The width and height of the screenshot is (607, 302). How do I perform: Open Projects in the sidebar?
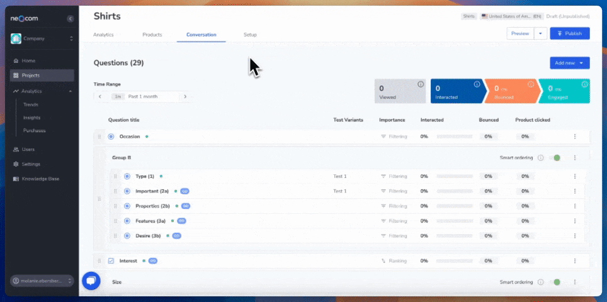(42, 75)
